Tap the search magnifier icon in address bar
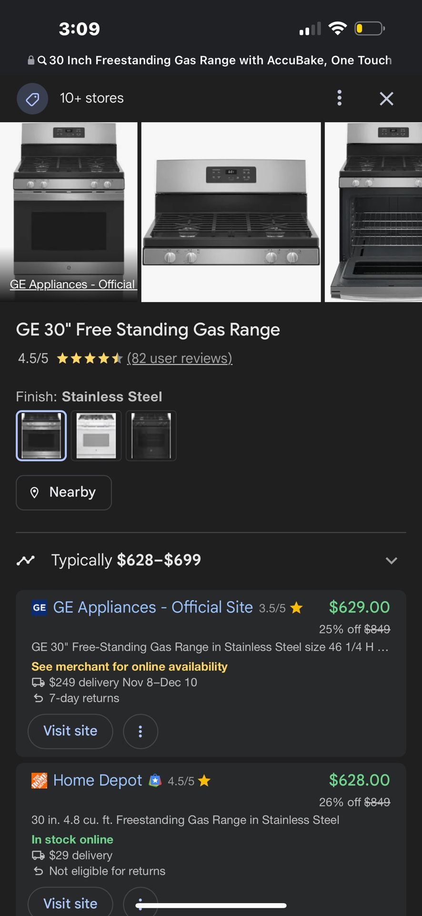 [x=42, y=61]
